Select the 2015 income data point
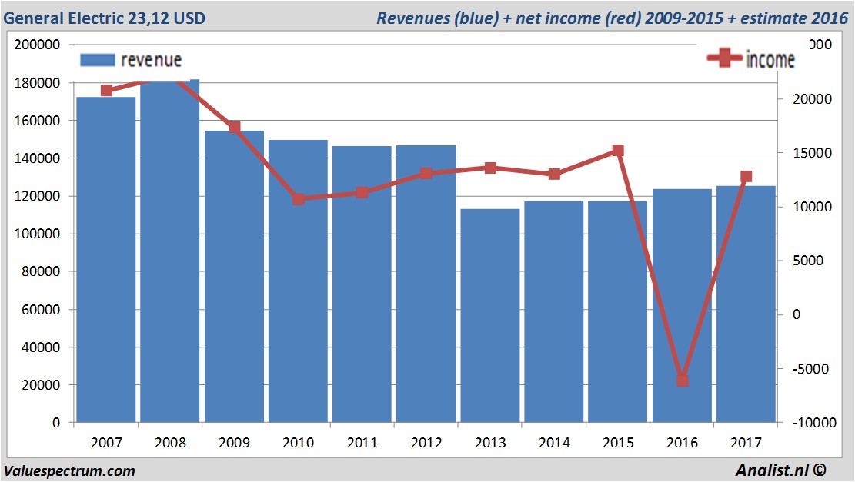The width and height of the screenshot is (855, 482). tap(618, 151)
